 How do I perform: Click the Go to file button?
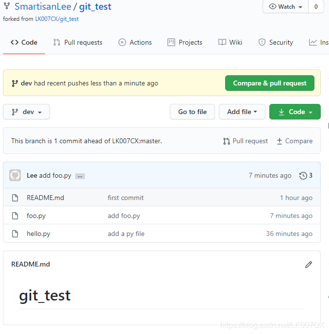click(x=192, y=112)
